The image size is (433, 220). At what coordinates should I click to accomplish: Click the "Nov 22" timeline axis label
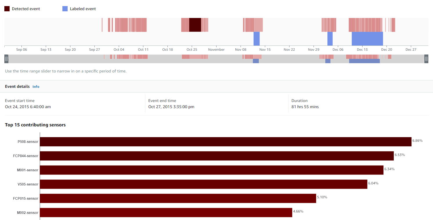click(x=289, y=50)
